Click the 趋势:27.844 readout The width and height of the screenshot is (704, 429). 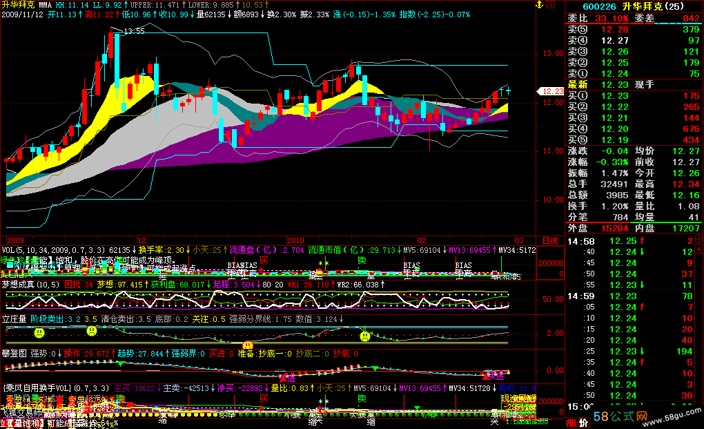140,354
